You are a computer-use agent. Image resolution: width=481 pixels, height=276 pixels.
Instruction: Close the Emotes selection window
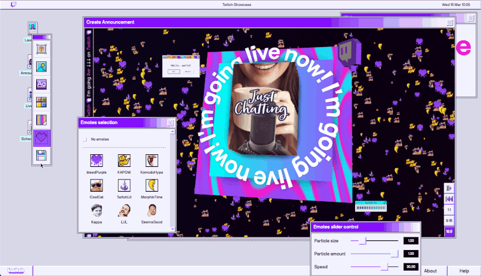[x=170, y=123]
